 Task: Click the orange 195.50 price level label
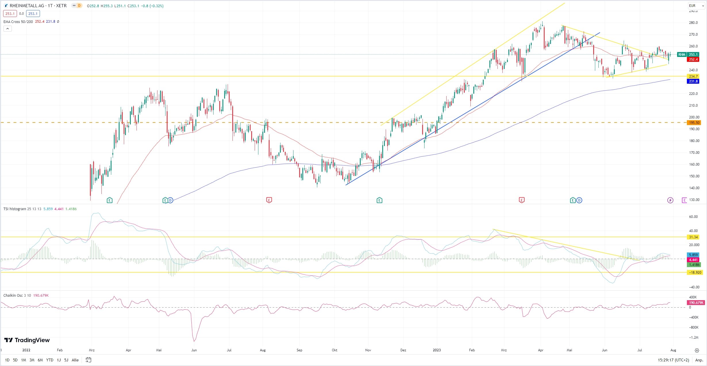(694, 123)
